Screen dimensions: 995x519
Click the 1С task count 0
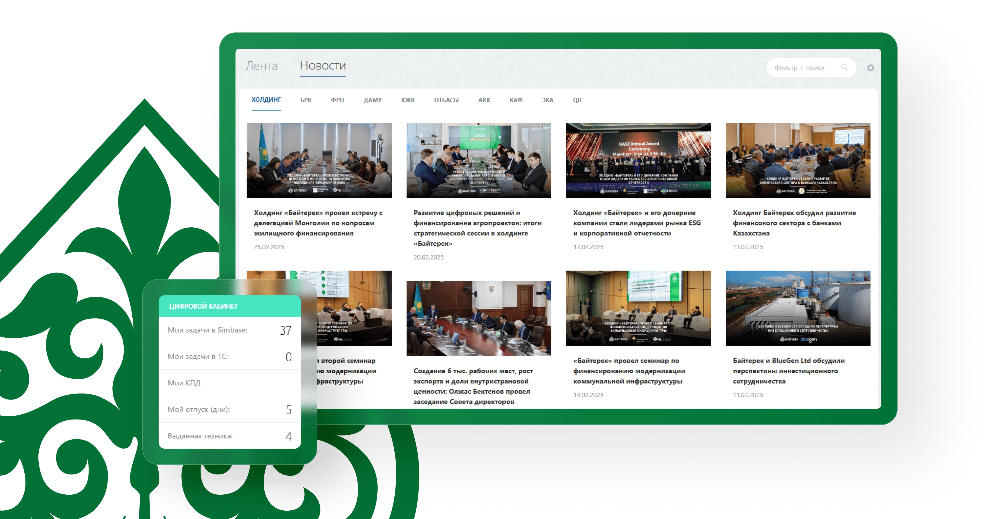(x=289, y=357)
